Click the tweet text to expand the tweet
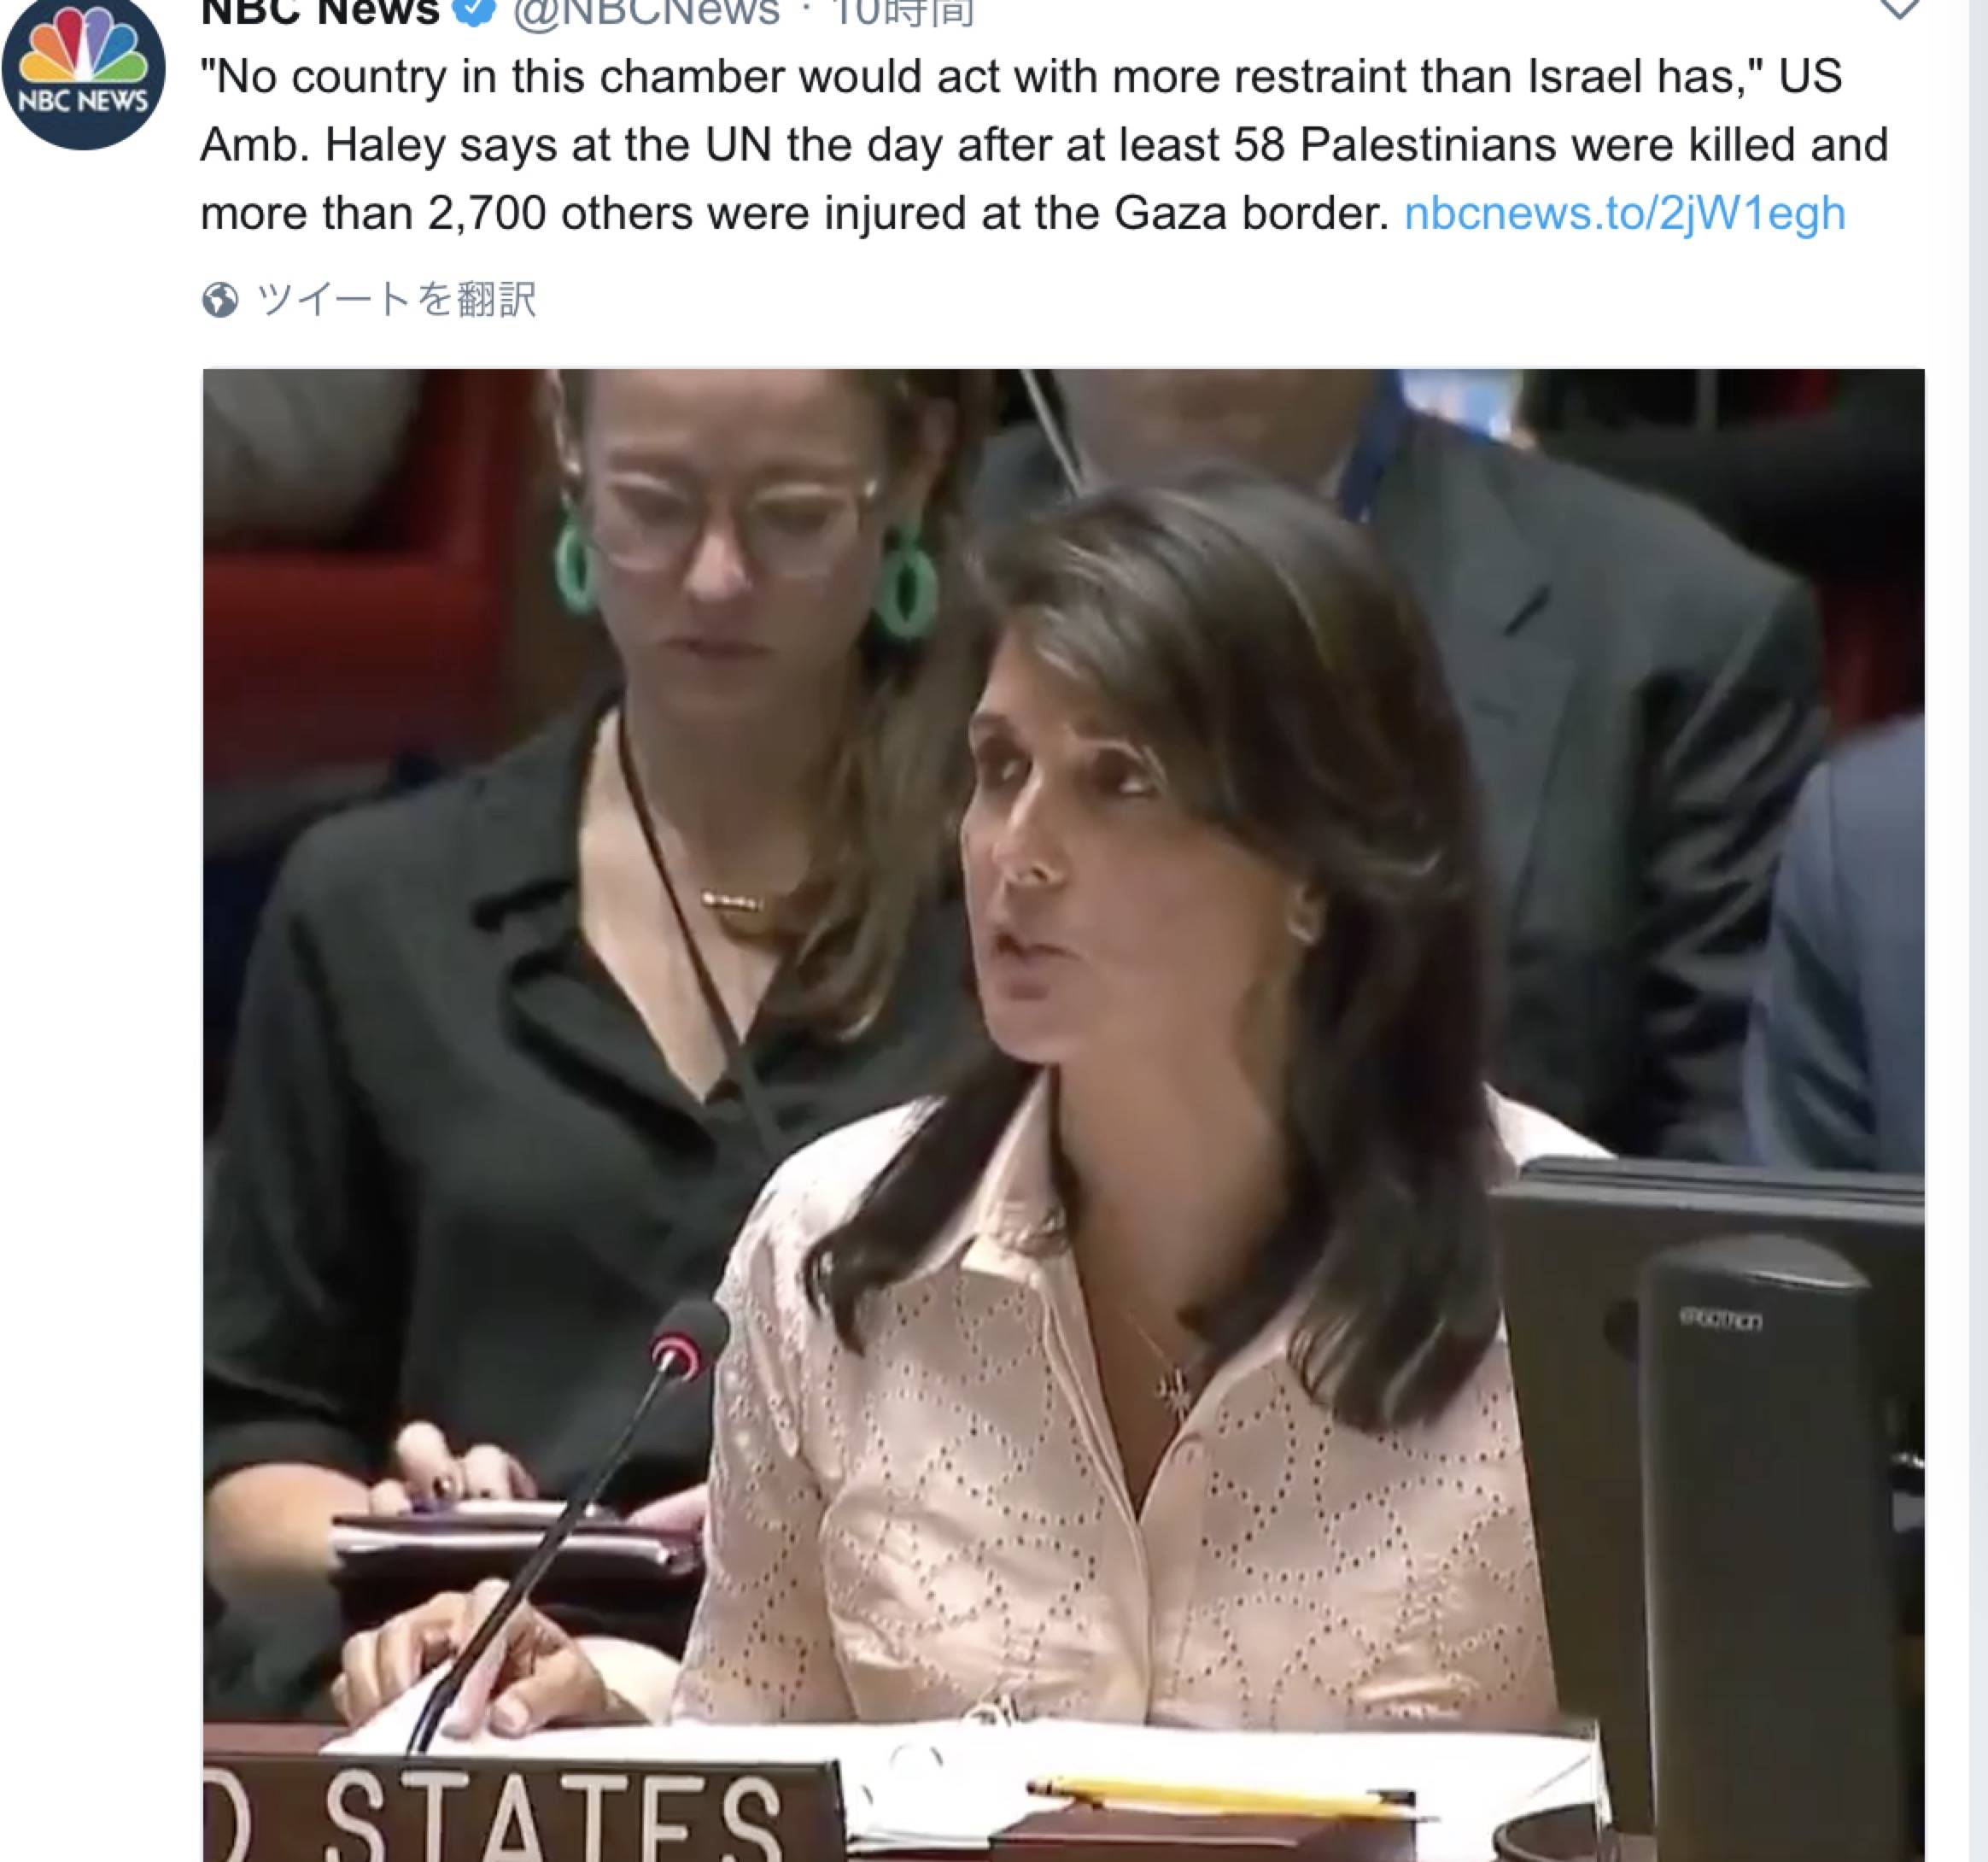Viewport: 1988px width, 1862px height. pyautogui.click(x=1044, y=145)
